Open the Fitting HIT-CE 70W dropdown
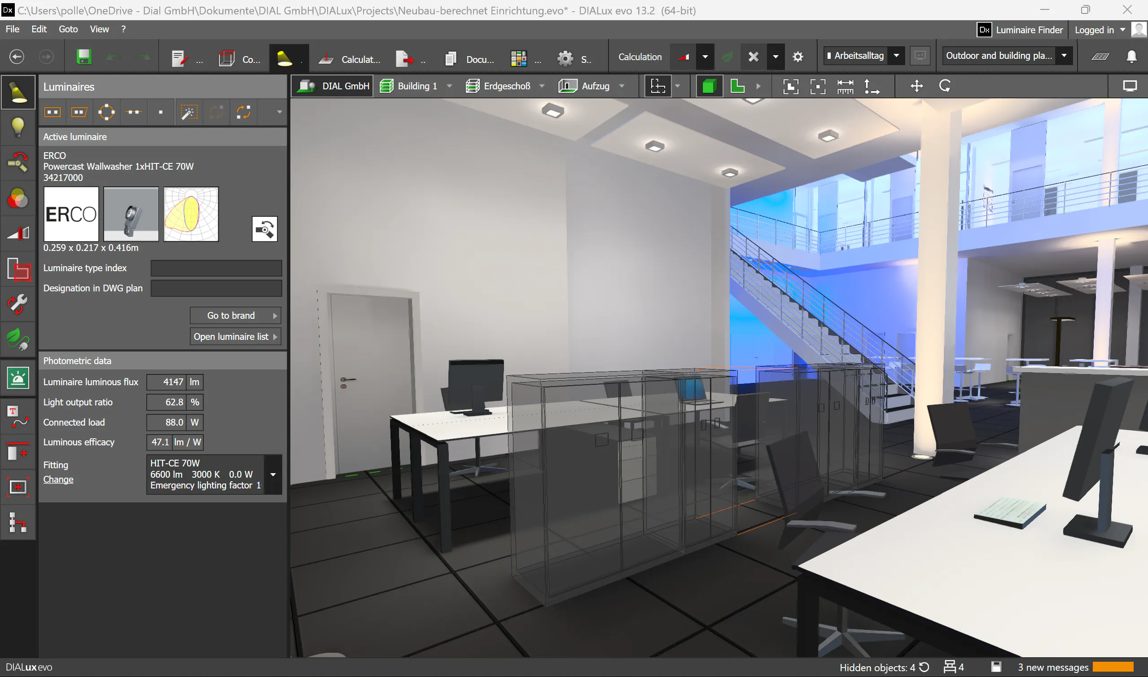 click(x=272, y=475)
